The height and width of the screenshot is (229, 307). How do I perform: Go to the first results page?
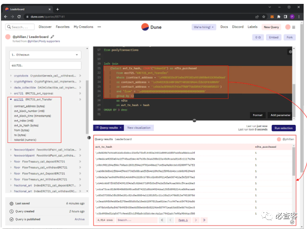pyautogui.click(x=162, y=220)
